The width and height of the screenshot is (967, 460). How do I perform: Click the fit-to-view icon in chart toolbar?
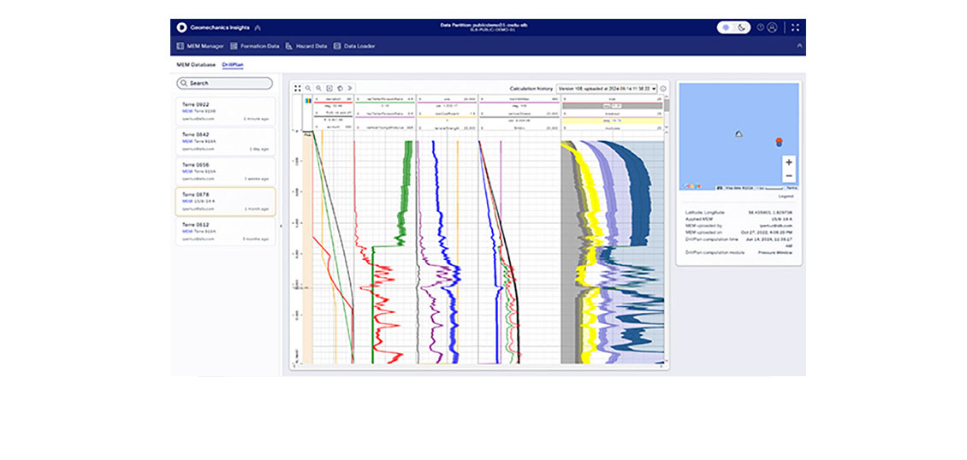click(x=329, y=88)
